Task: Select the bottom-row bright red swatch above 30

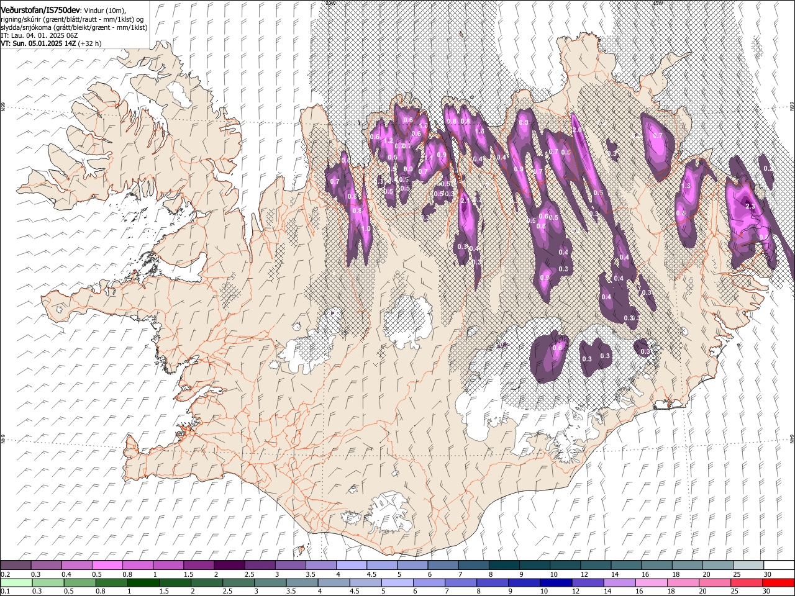Action: tap(778, 582)
